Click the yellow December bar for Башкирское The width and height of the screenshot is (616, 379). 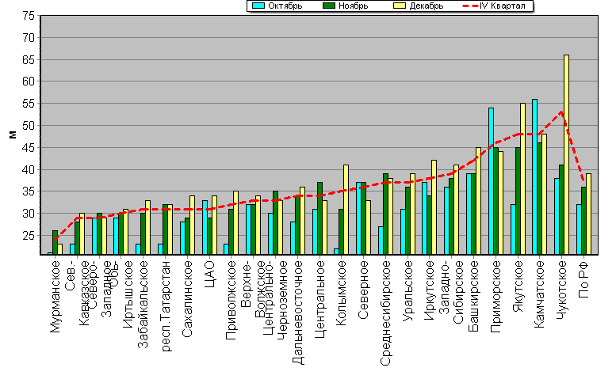click(478, 201)
